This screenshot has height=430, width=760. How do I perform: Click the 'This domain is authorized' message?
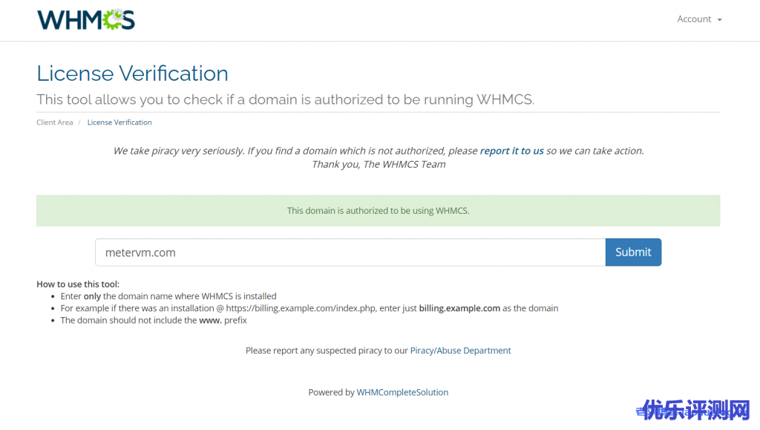tap(378, 211)
